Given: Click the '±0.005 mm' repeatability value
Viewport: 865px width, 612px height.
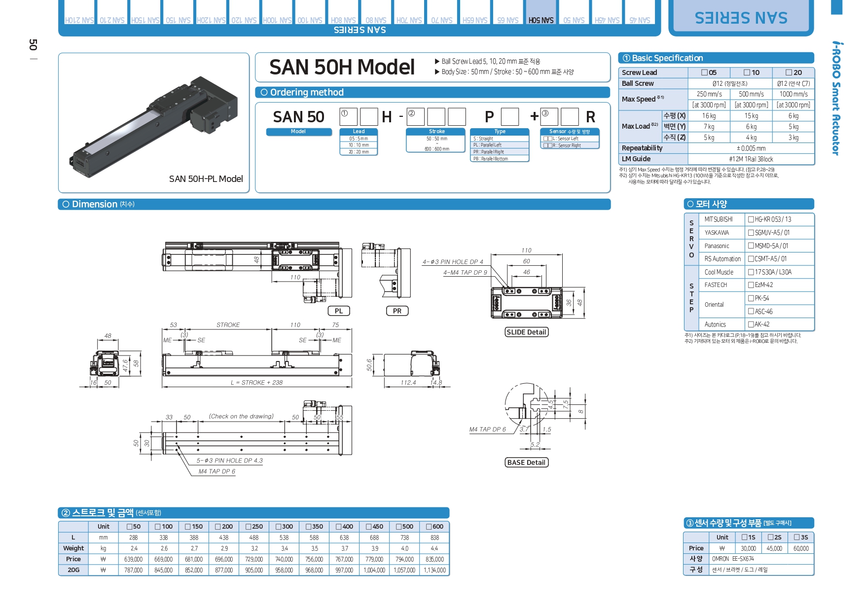Looking at the screenshot, I should pos(751,148).
